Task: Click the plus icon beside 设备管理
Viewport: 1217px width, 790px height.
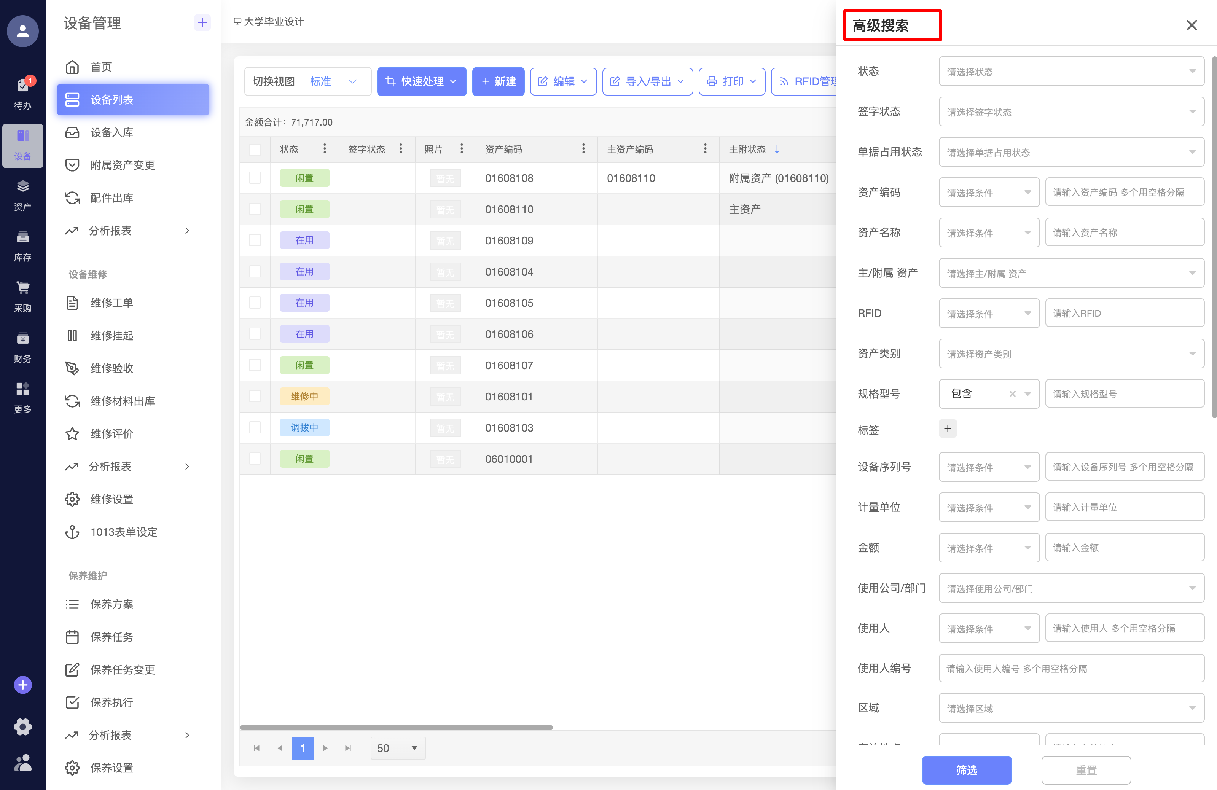Action: point(202,22)
